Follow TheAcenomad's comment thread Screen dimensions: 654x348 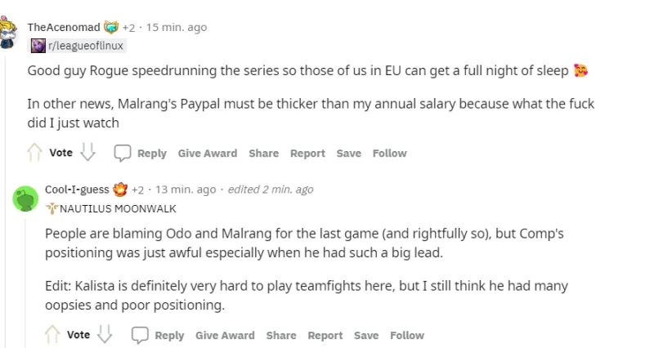(x=389, y=153)
